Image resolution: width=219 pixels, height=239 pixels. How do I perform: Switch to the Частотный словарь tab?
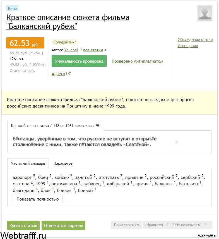point(28,163)
